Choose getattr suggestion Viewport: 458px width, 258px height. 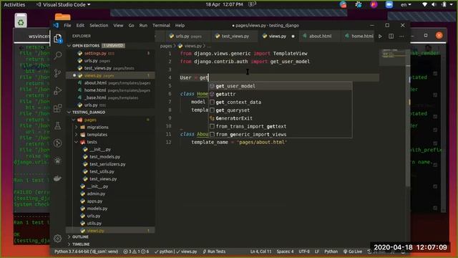click(280, 94)
